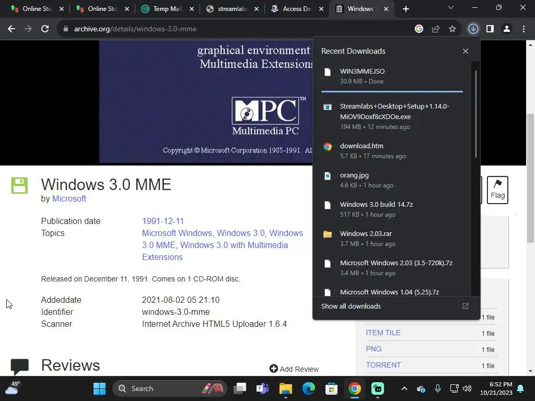Open the ITEM TILE download option
535x401 pixels.
(383, 333)
